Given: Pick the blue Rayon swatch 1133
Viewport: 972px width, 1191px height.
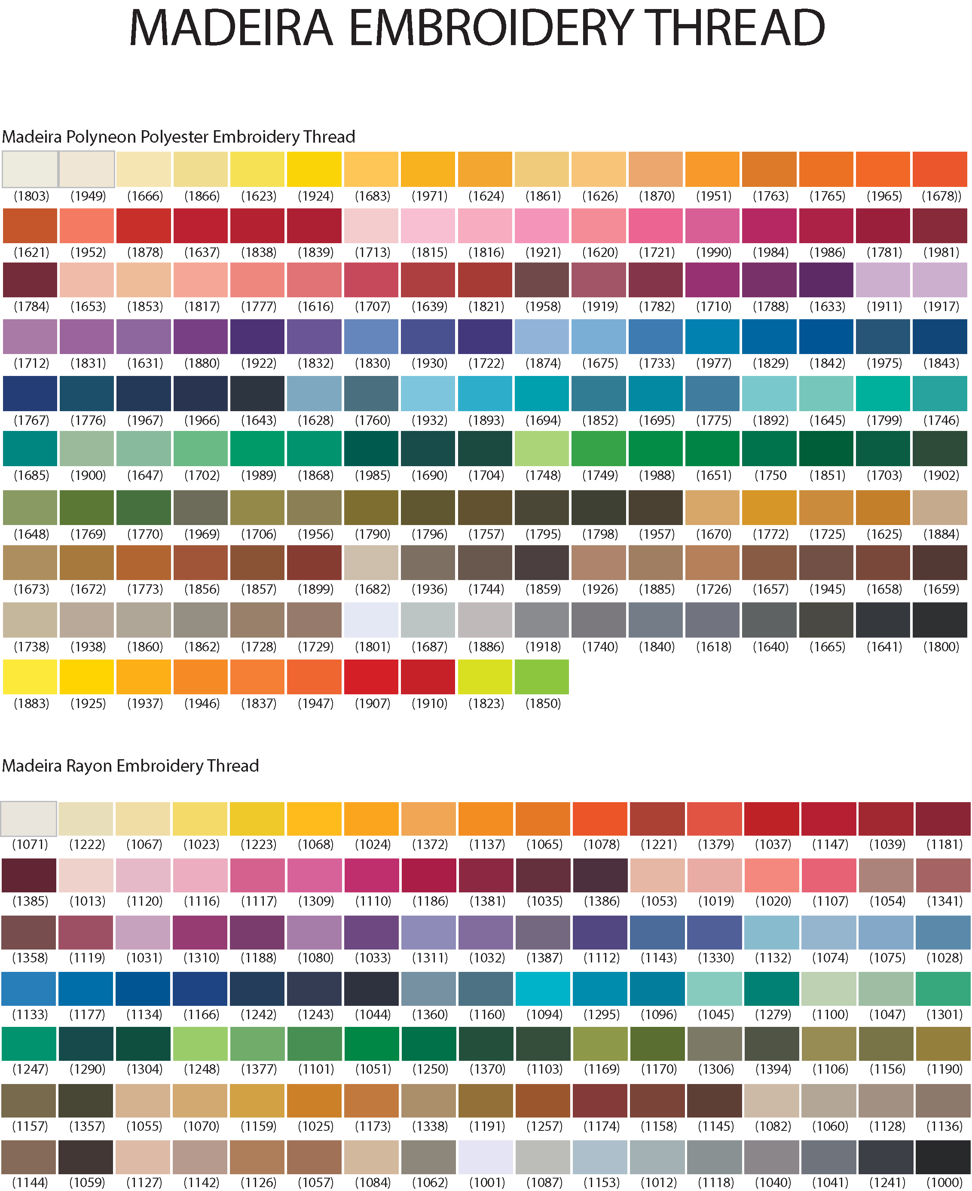Looking at the screenshot, I should (x=28, y=989).
